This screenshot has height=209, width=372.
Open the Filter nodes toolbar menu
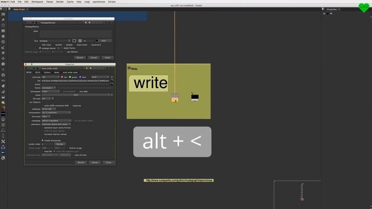pos(3,42)
